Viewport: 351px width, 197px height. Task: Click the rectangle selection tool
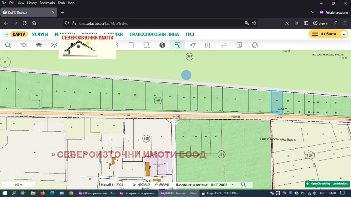tap(131, 45)
